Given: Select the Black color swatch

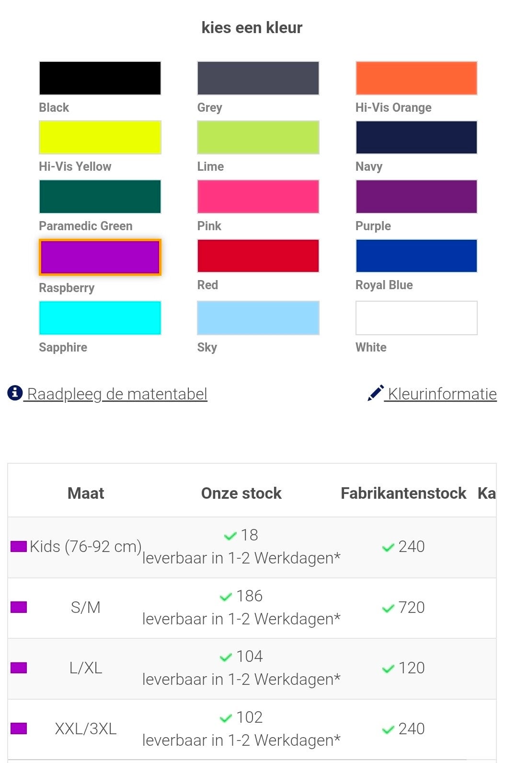Looking at the screenshot, I should coord(100,78).
